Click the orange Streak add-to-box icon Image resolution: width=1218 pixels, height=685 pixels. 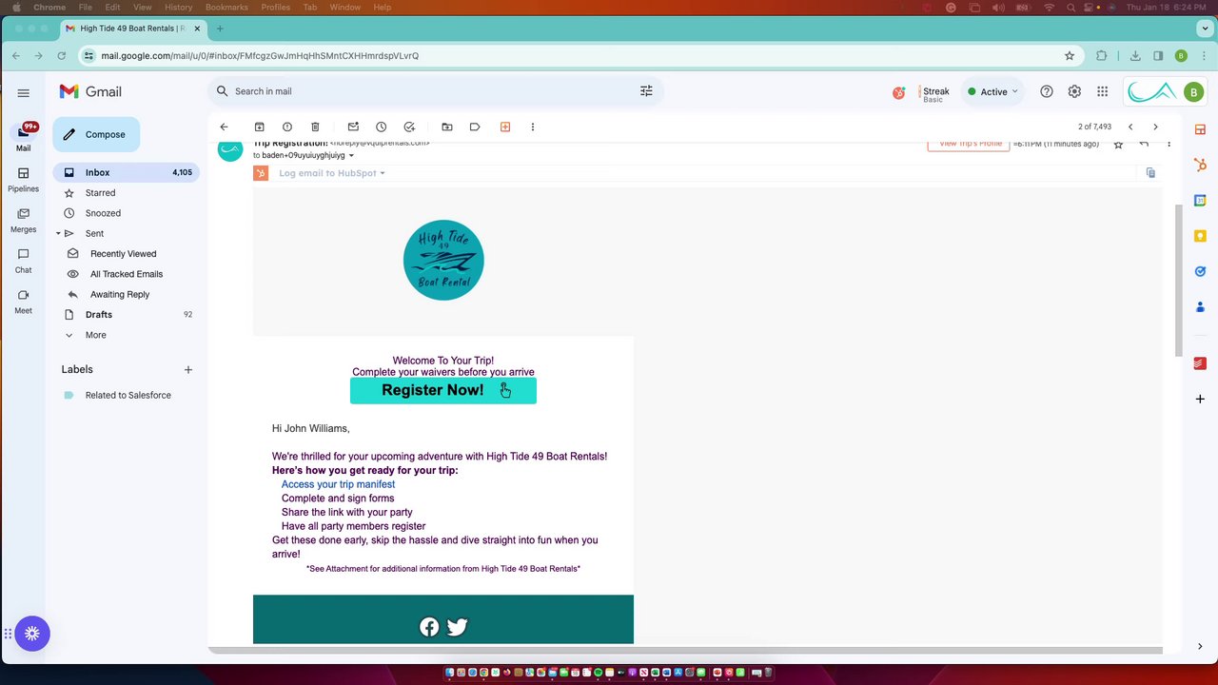[x=505, y=127]
